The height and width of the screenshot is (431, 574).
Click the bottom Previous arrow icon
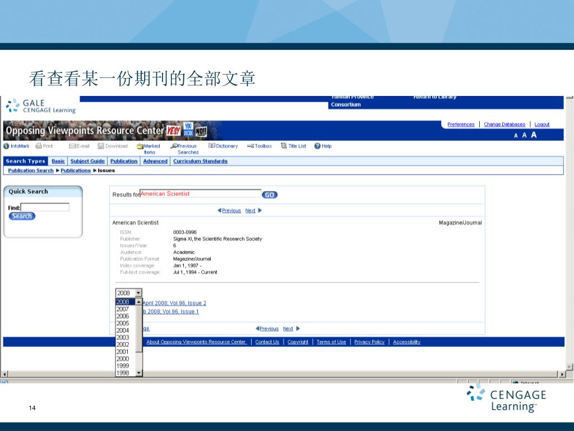[257, 329]
